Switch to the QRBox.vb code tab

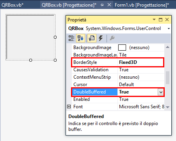point(12,5)
